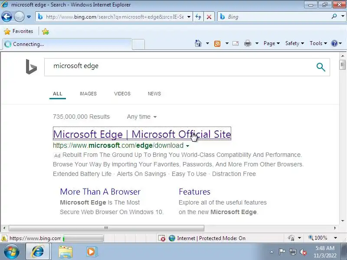Click the Read mail icon

point(236,43)
